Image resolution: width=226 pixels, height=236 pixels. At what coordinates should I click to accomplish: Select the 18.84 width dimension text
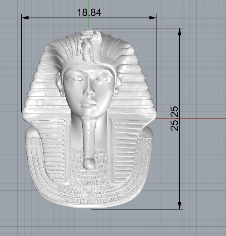89,12
